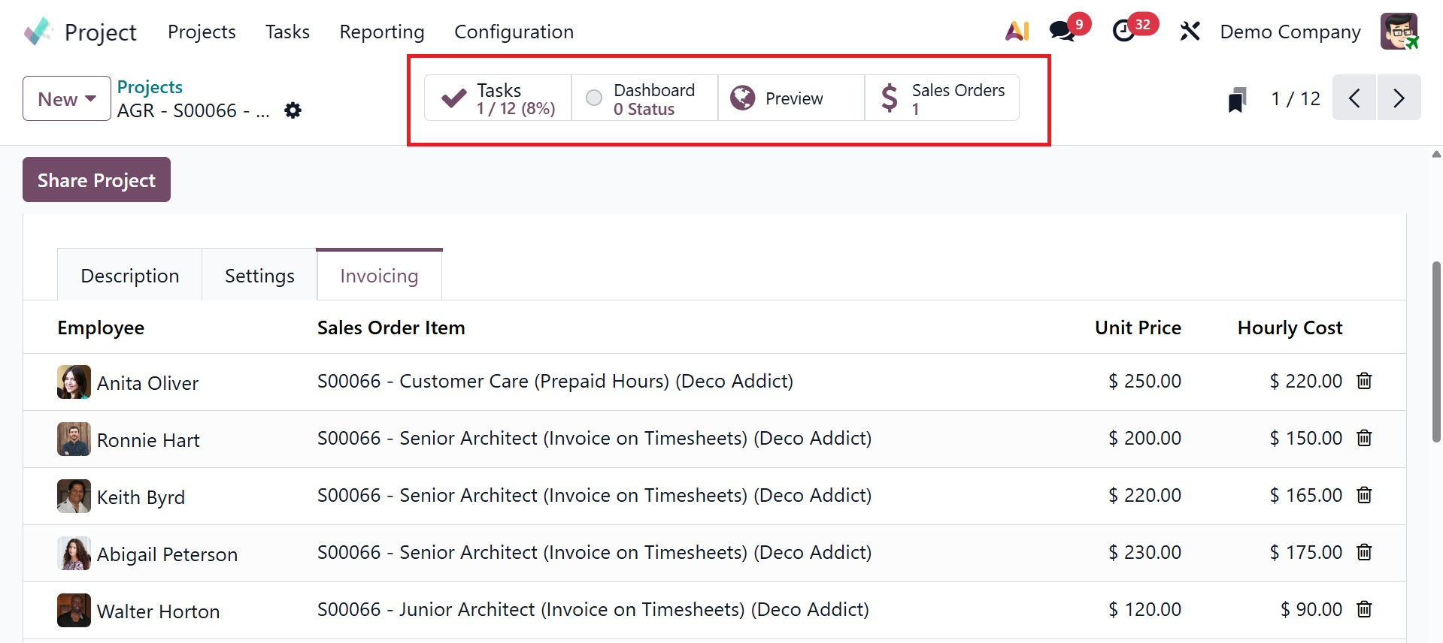Toggle the Dashboard status radio circle
This screenshot has width=1443, height=643.
594,98
